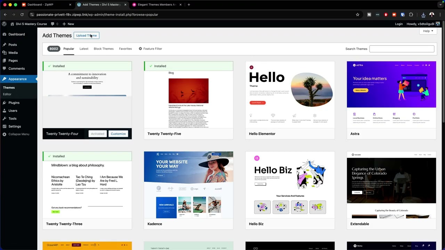The image size is (445, 250).
Task: Bookmark this page with the star icon
Action: click(357, 15)
